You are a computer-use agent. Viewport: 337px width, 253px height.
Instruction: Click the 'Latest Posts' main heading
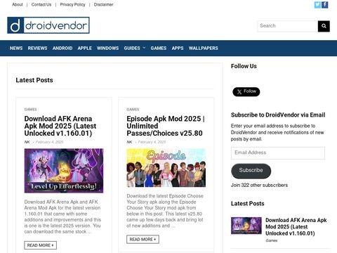click(34, 80)
